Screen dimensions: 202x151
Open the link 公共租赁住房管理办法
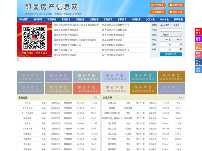[113, 55]
